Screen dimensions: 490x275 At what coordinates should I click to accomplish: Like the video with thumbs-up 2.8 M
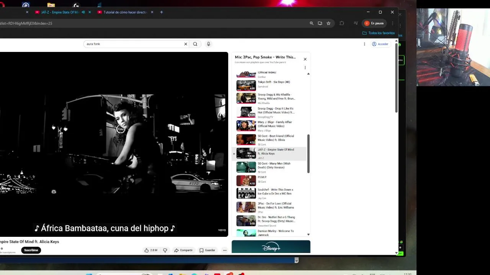pos(151,250)
